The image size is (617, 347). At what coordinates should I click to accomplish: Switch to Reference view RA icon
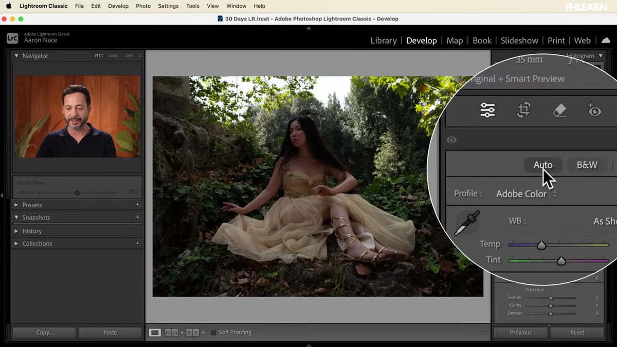171,333
